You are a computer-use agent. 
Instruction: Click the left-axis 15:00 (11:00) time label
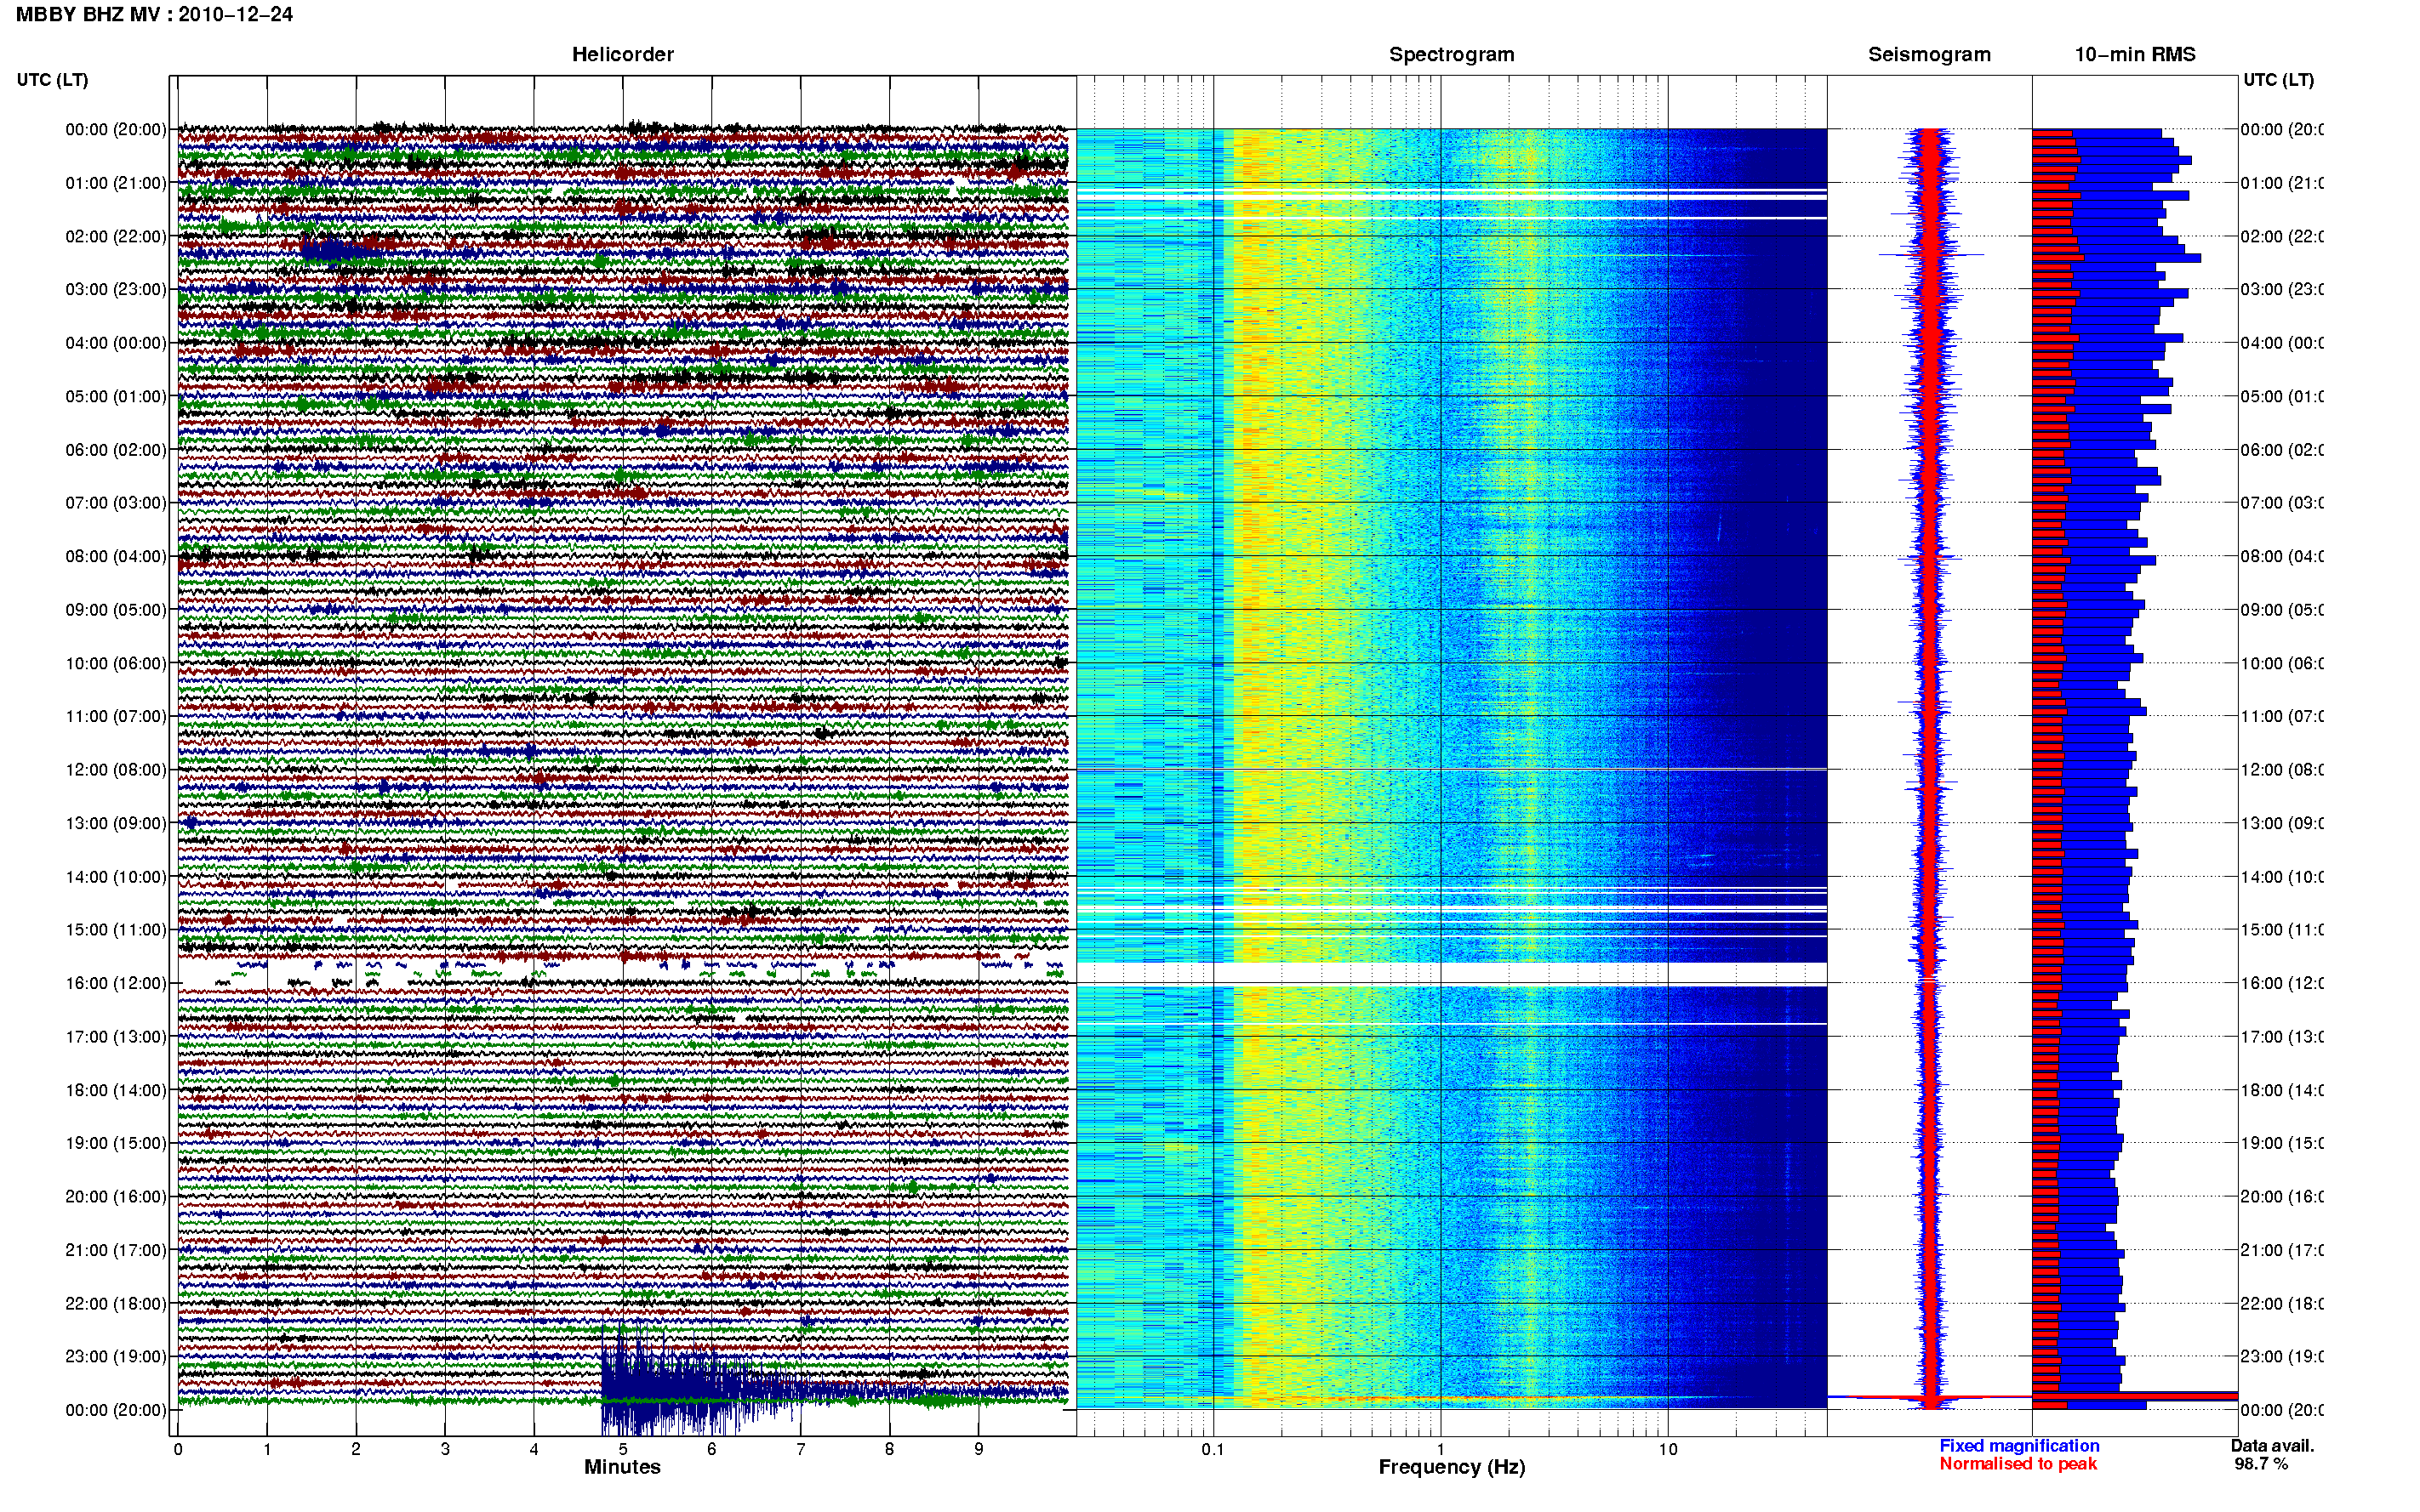coord(116,930)
